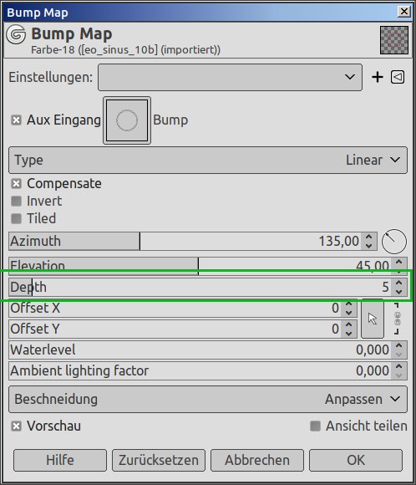The width and height of the screenshot is (416, 485).
Task: Enable the Invert checkbox
Action: 16,201
